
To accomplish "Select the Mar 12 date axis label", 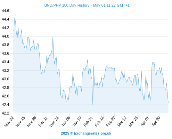I will tap(122, 121).
